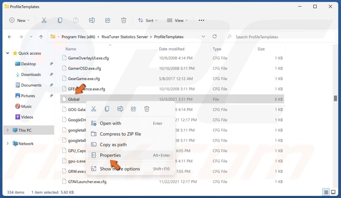Click the pin icon beside Desktop
The image size is (341, 198).
tap(51, 64)
